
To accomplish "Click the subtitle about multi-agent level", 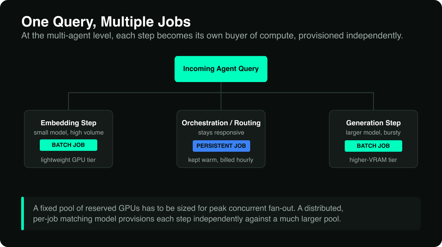I will (x=212, y=36).
